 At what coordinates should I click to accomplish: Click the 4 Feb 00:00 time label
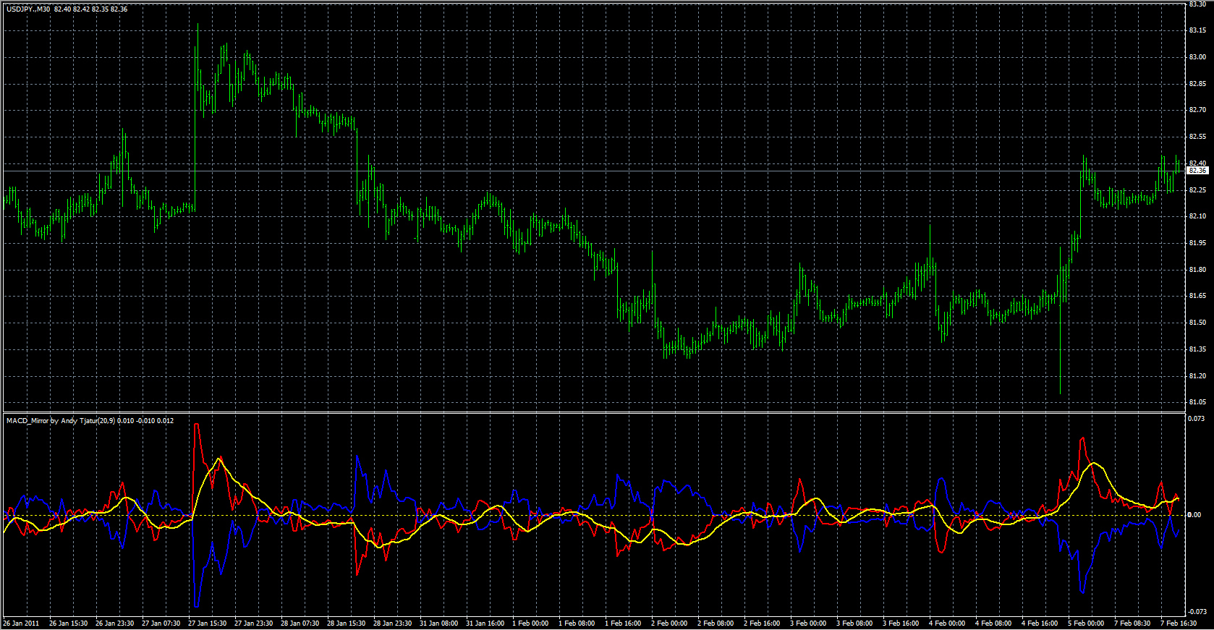coord(947,623)
